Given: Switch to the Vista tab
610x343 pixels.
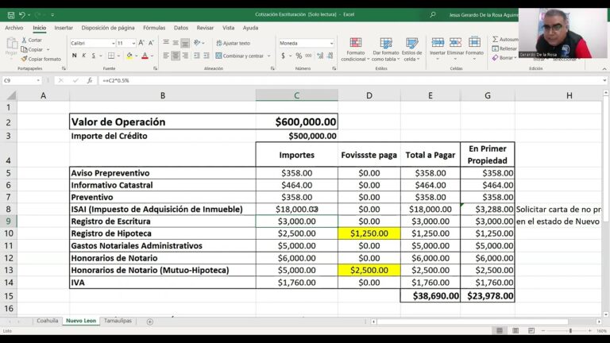Looking at the screenshot, I should [229, 28].
